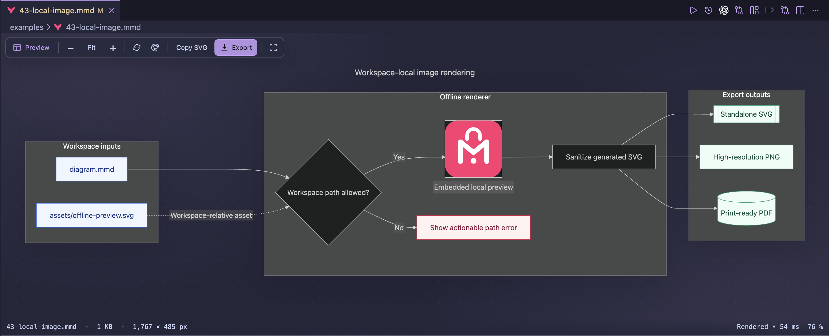The image size is (829, 336).
Task: Click the Show actionable path error node
Action: [473, 228]
